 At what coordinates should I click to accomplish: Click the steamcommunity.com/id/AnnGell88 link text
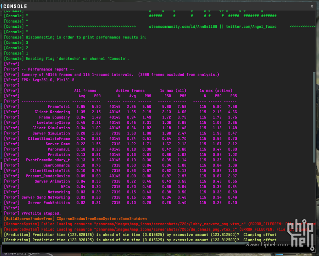[183, 27]
